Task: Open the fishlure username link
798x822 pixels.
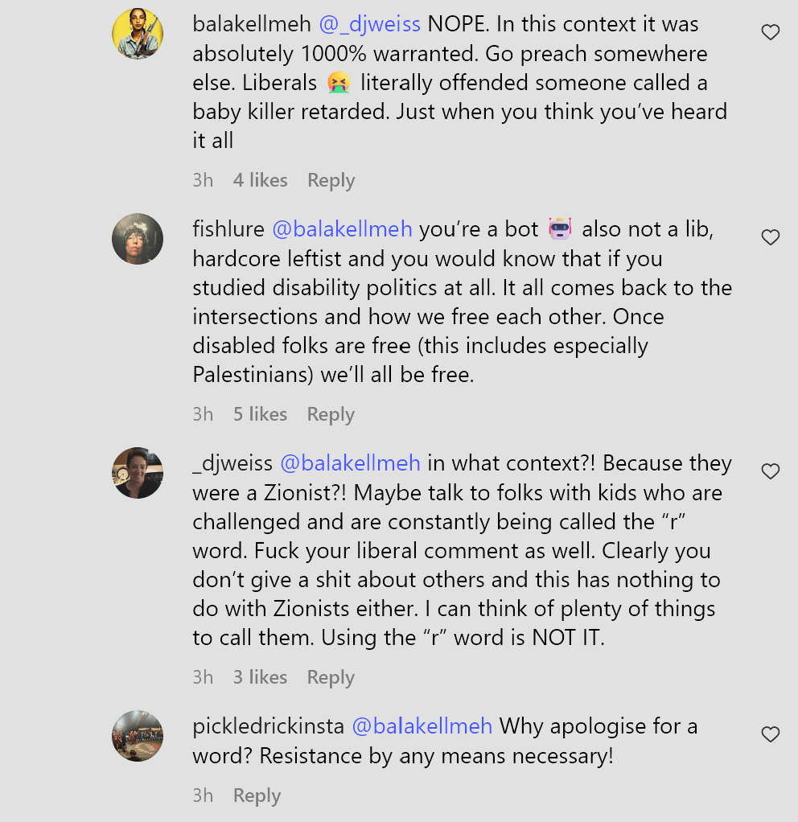Action: [228, 229]
